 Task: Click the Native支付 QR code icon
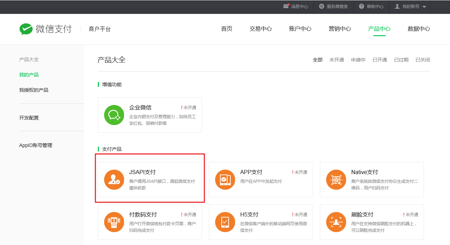(336, 180)
